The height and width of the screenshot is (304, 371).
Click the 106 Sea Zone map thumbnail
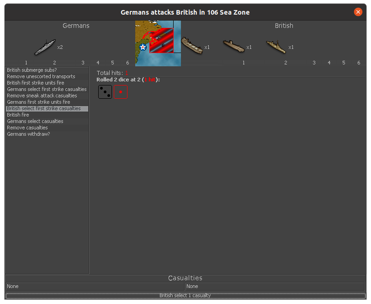(158, 43)
